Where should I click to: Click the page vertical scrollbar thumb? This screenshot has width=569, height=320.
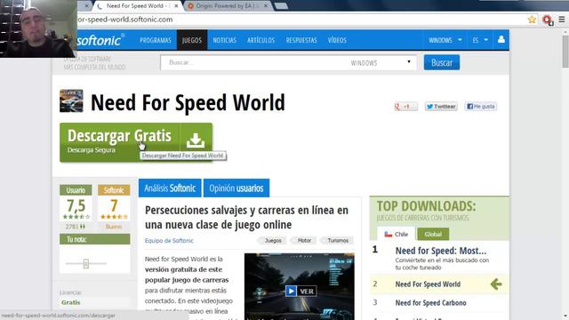[x=565, y=51]
